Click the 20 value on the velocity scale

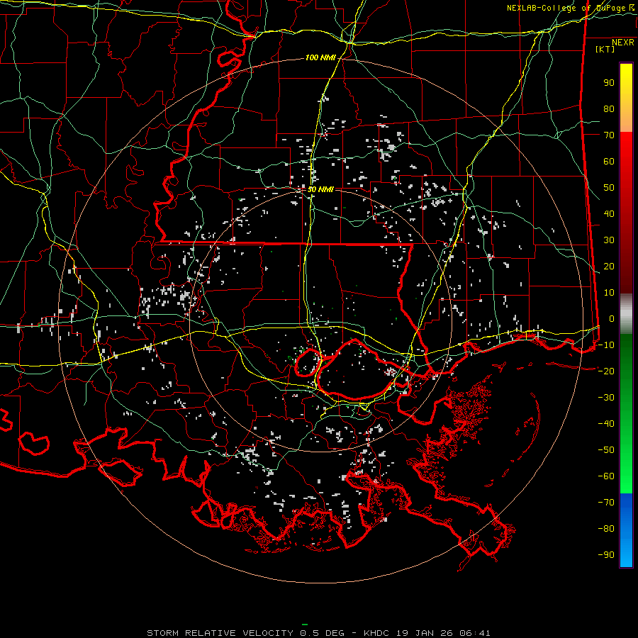tap(609, 266)
